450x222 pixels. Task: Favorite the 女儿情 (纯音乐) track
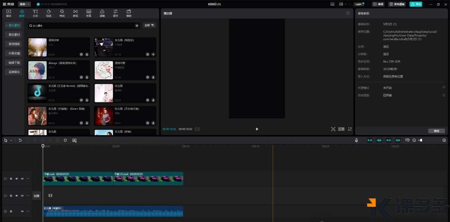(147, 54)
